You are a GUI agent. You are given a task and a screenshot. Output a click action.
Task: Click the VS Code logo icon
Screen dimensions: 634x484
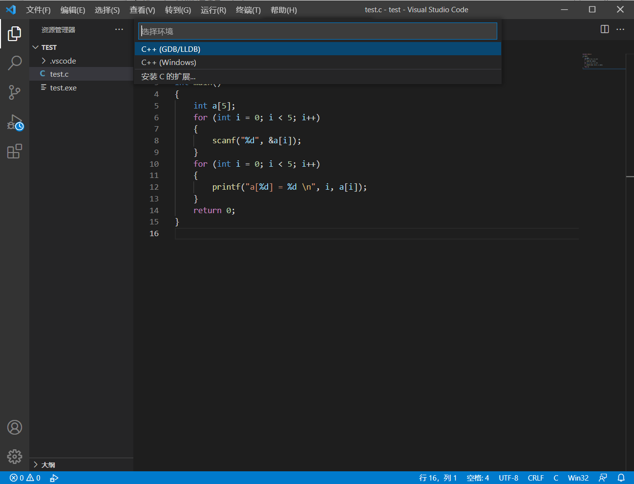[11, 10]
